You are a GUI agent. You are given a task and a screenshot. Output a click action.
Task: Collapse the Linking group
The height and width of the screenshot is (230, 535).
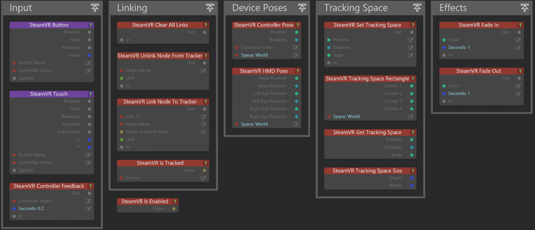tap(210, 7)
